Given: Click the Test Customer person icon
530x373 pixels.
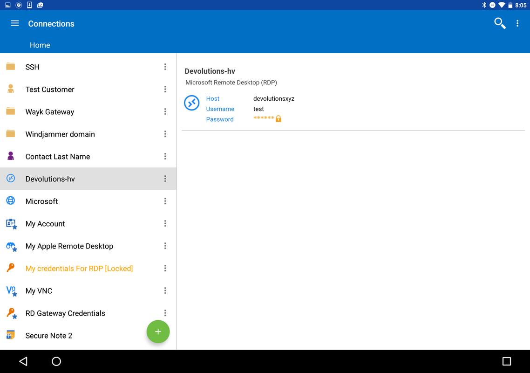Looking at the screenshot, I should (10, 89).
